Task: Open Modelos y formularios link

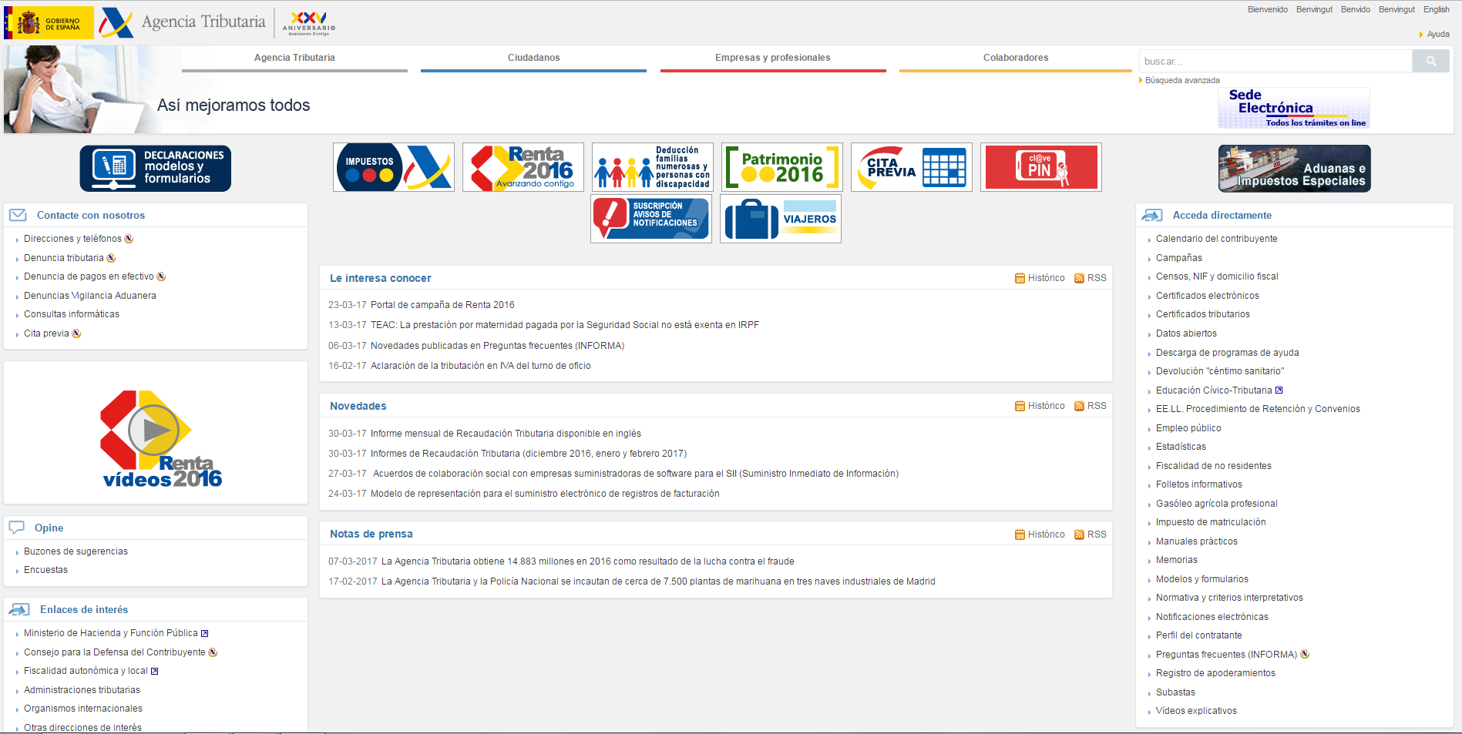Action: [x=1202, y=579]
